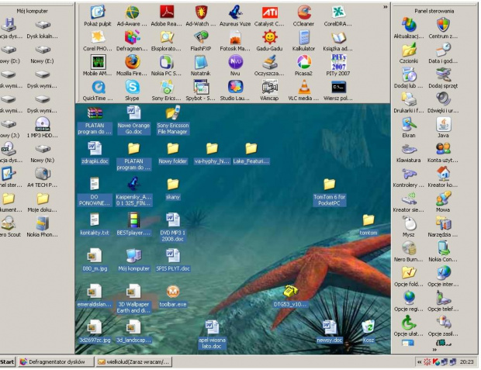Launch CCleaner from the top toolbar
Viewport: 481px width, 370px height.
tap(303, 16)
